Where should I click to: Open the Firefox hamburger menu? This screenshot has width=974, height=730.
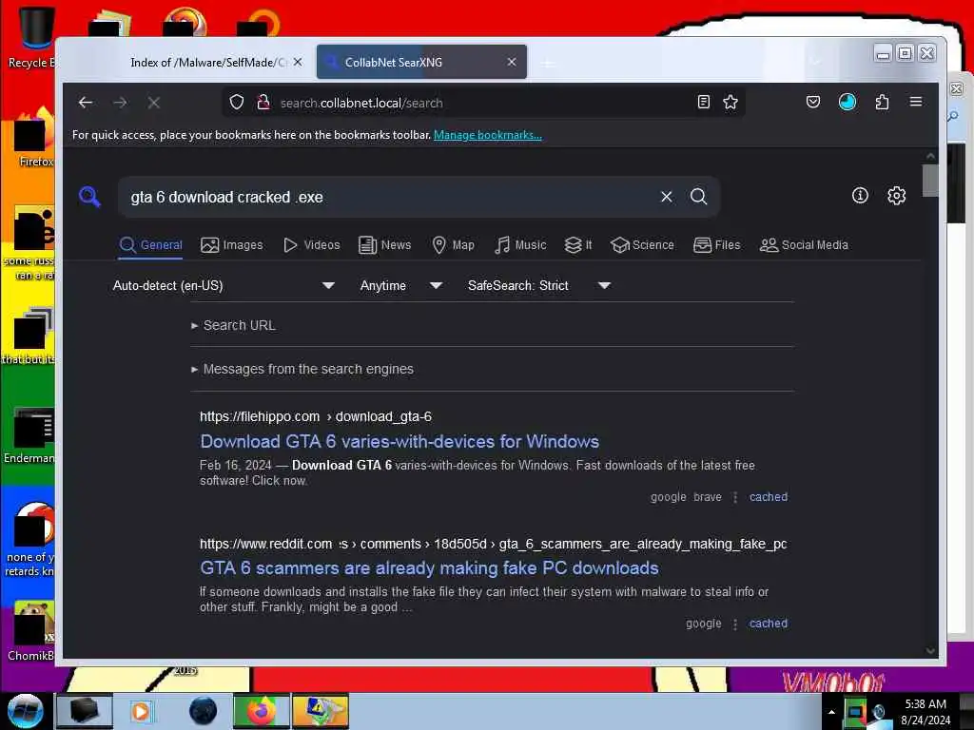coord(916,103)
